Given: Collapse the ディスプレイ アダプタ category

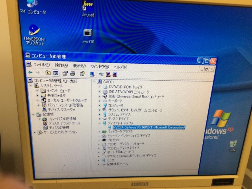Looking at the screenshot, I should point(99,123).
